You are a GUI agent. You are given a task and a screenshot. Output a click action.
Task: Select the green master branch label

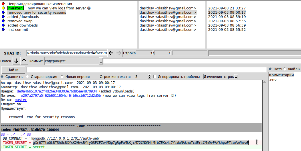coord(15,8)
